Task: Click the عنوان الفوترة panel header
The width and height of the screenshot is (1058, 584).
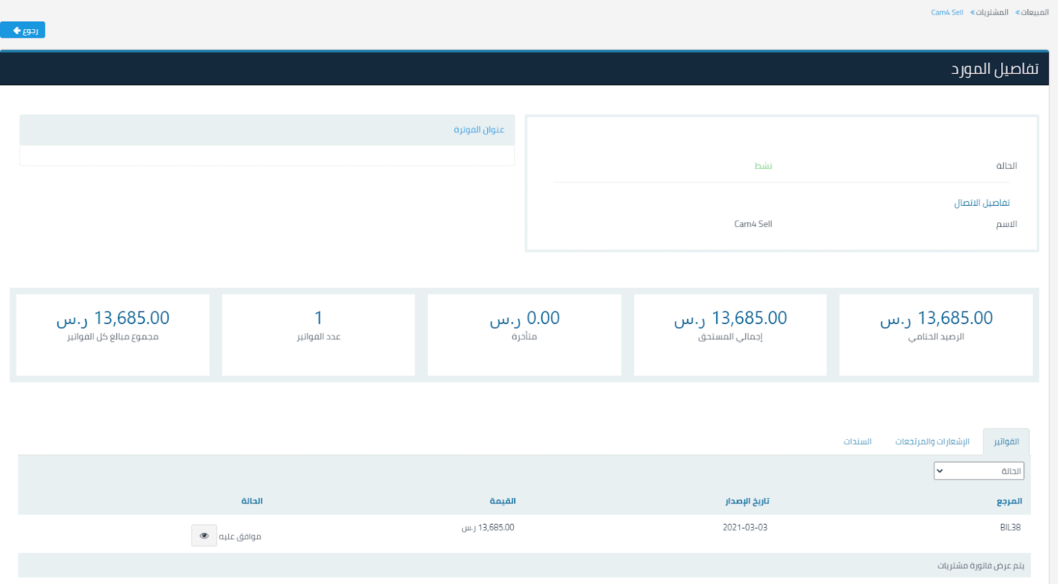Action: [479, 130]
